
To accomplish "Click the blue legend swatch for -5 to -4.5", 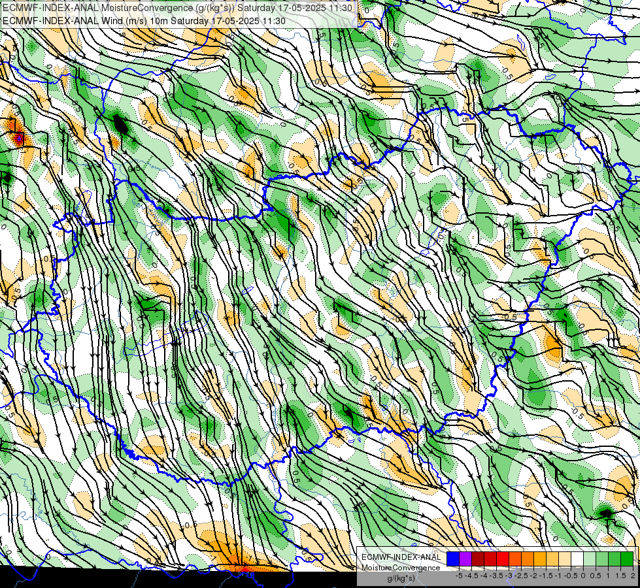I will click(453, 559).
